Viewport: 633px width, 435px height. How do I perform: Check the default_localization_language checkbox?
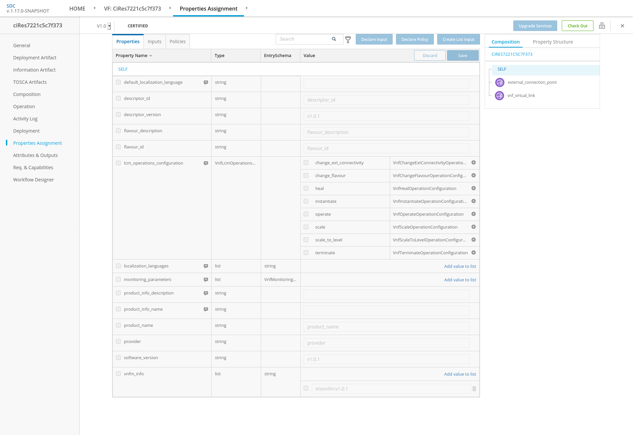pos(118,82)
